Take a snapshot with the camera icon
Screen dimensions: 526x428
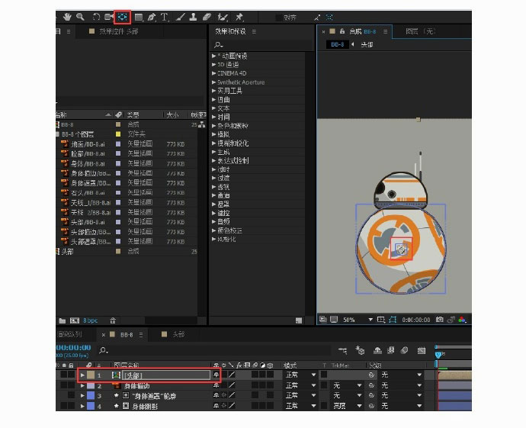pyautogui.click(x=439, y=320)
